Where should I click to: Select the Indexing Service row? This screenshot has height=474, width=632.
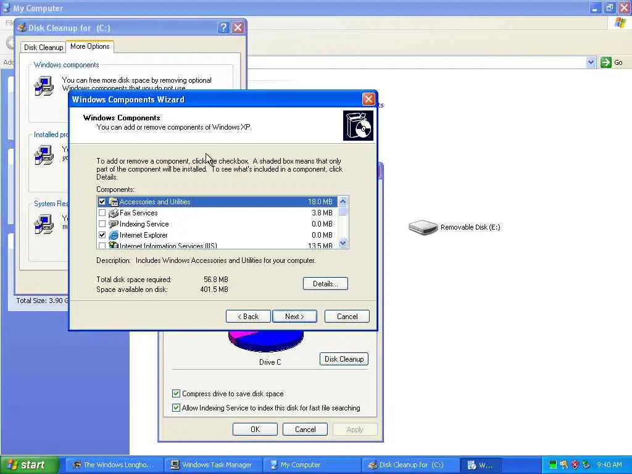point(217,223)
